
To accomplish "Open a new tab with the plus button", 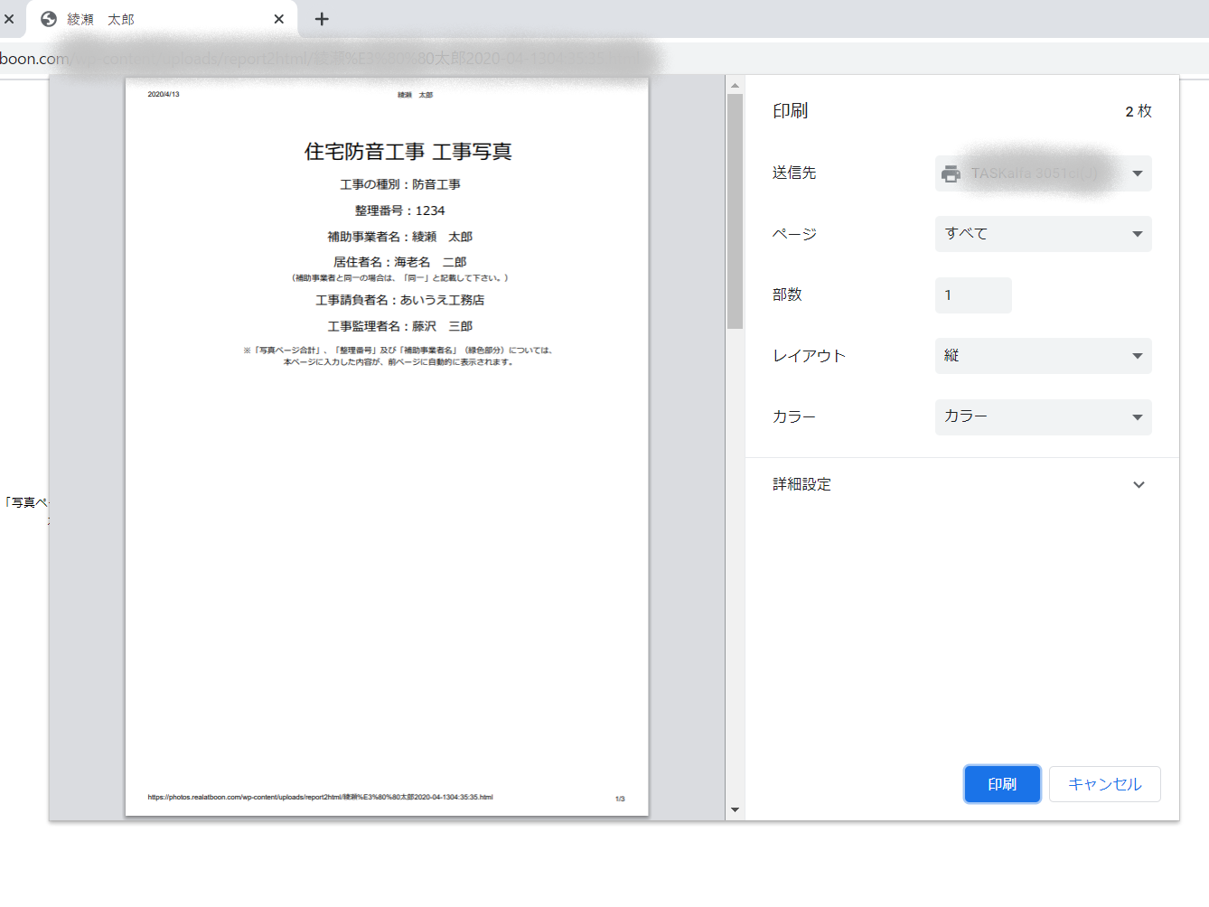I will click(x=322, y=19).
